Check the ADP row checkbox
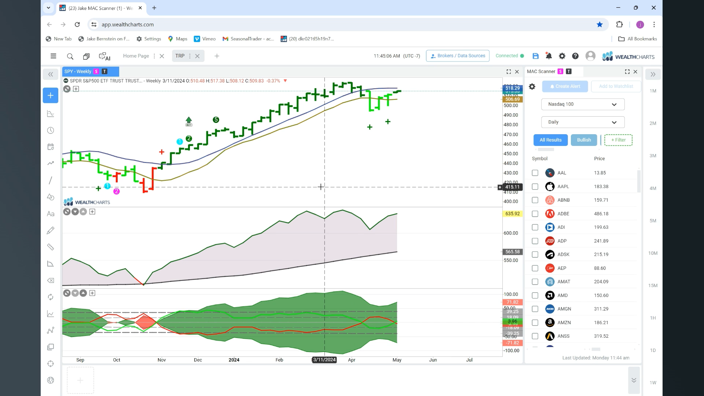 535,241
